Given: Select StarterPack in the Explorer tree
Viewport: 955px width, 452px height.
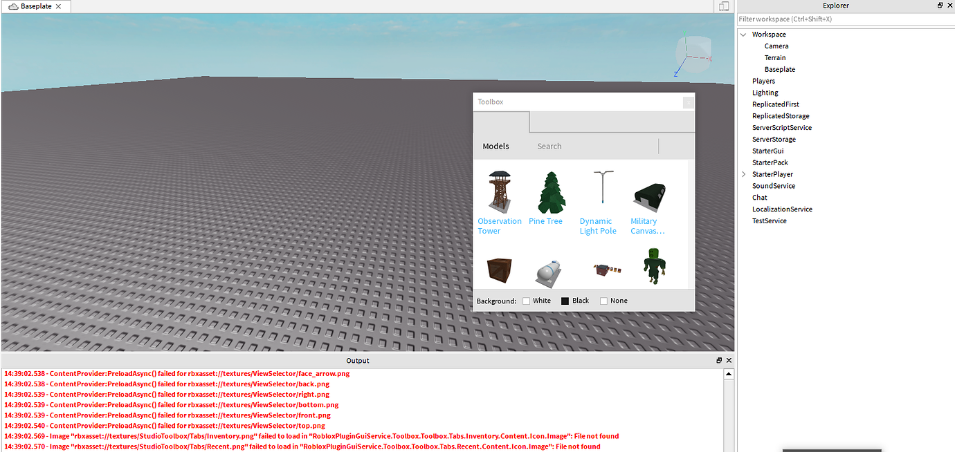Looking at the screenshot, I should pos(770,162).
